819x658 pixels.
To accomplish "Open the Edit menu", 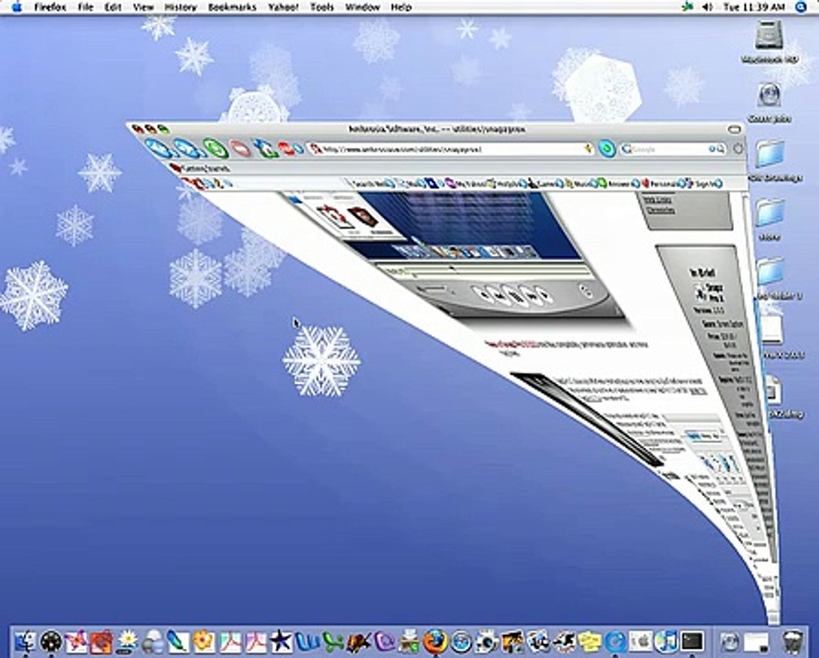I will (113, 7).
